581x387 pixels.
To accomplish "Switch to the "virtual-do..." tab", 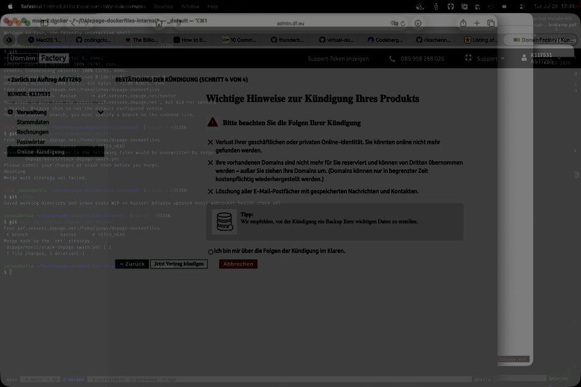I will point(336,40).
